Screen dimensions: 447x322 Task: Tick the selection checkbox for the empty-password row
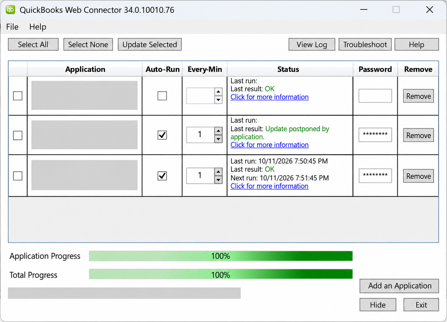click(18, 96)
